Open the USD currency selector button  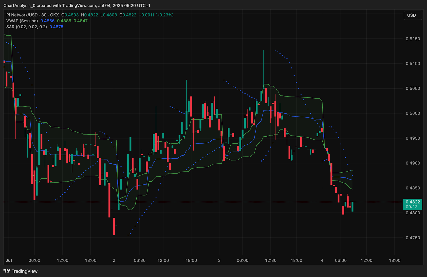[413, 15]
